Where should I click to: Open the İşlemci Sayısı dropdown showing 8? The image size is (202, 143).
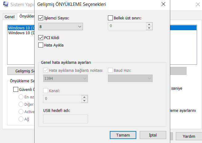[x=61, y=27]
